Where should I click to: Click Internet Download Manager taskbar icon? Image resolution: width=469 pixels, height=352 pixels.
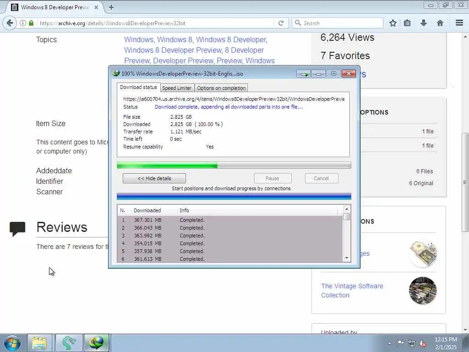[96, 343]
